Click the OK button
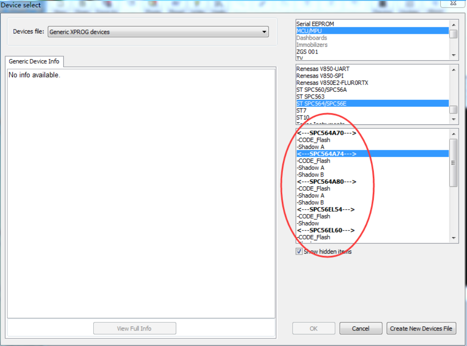 point(313,329)
